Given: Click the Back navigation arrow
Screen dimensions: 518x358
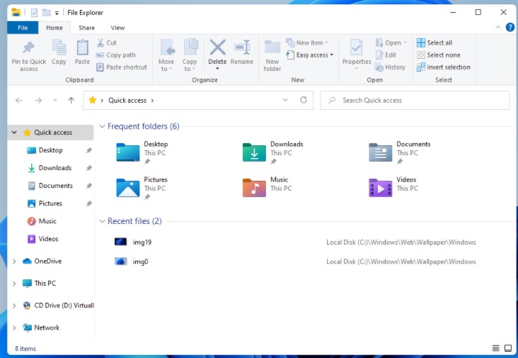Looking at the screenshot, I should click(19, 100).
